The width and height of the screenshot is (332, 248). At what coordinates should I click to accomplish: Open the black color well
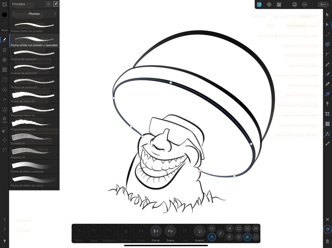(4, 15)
